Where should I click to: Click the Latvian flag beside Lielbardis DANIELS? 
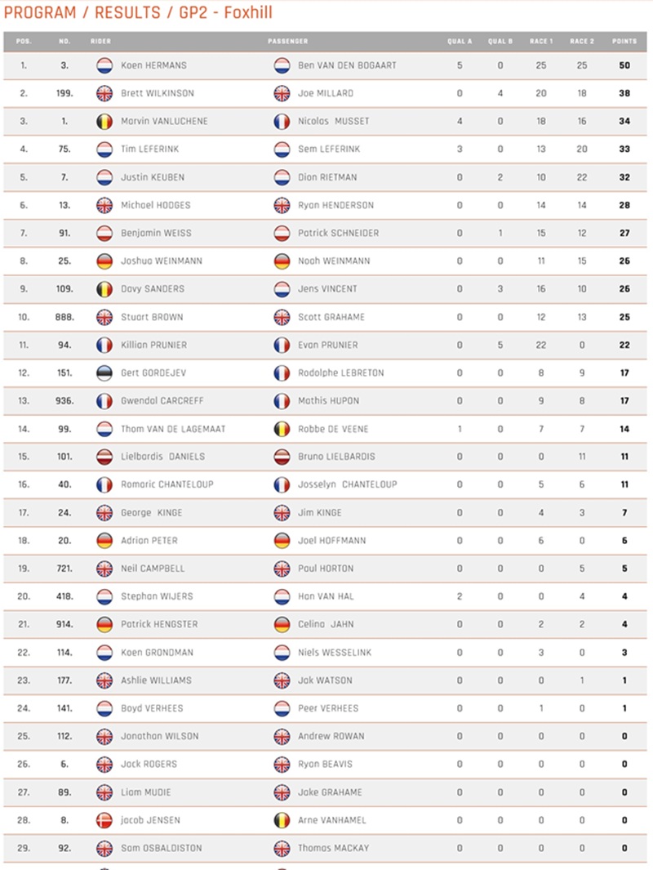[104, 457]
